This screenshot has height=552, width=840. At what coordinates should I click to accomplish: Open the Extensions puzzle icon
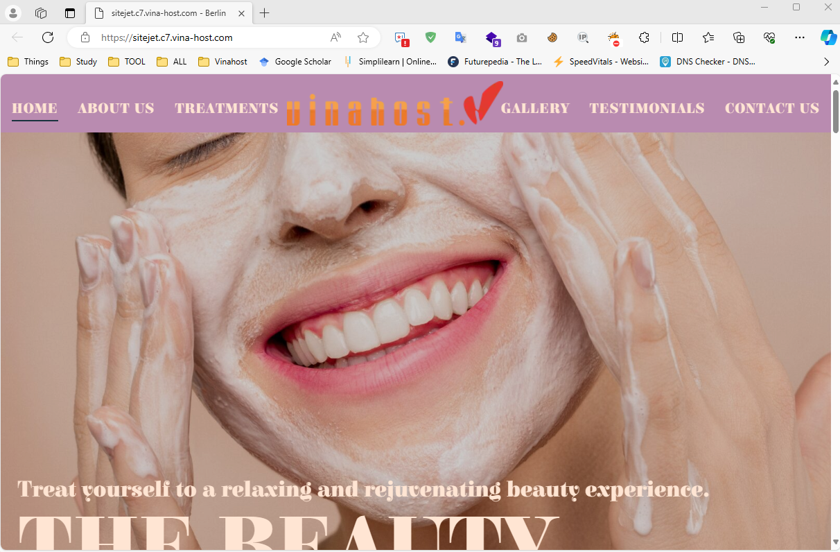click(x=644, y=37)
